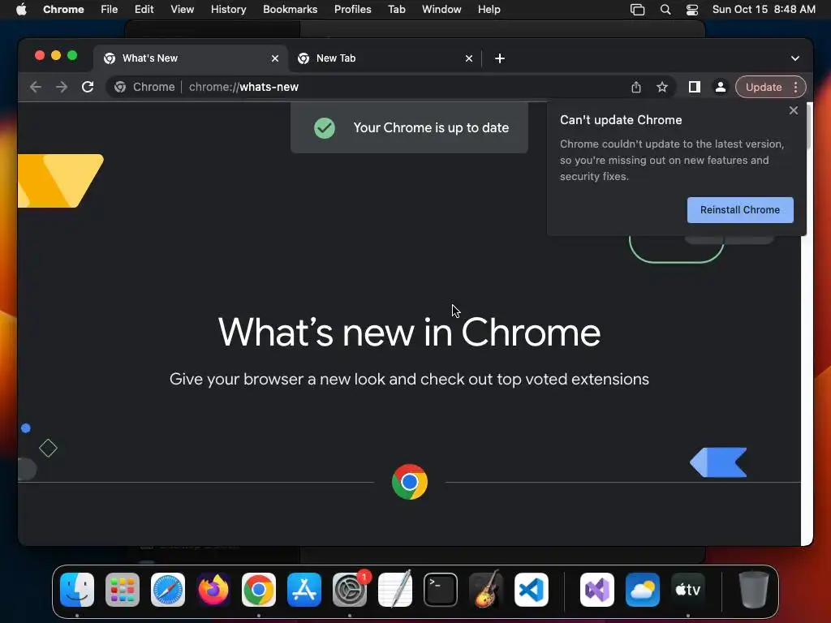Open the View menu
This screenshot has width=831, height=623.
[x=182, y=9]
